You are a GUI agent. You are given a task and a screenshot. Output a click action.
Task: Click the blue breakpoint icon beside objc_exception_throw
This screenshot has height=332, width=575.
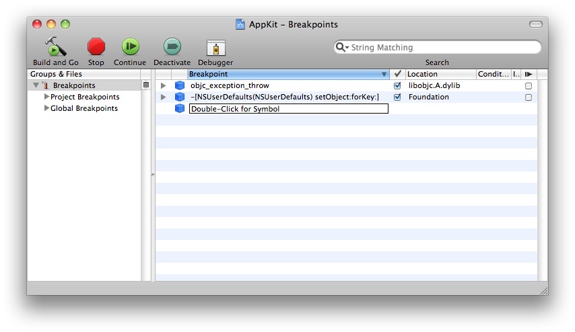(x=180, y=85)
